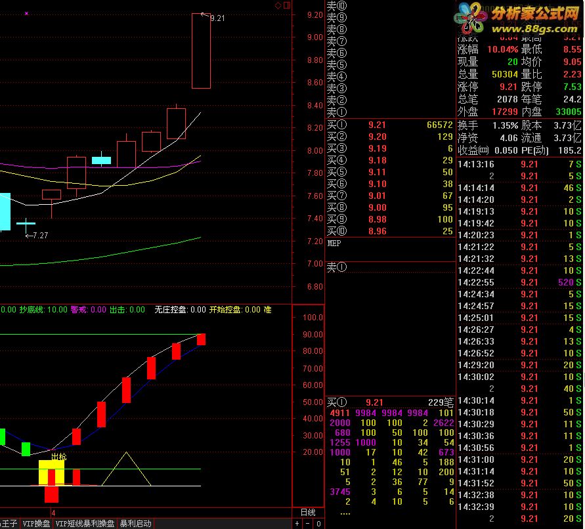This screenshot has width=585, height=529.
Task: Select the 买⑨ bid row at 8.98
Action: coord(390,219)
